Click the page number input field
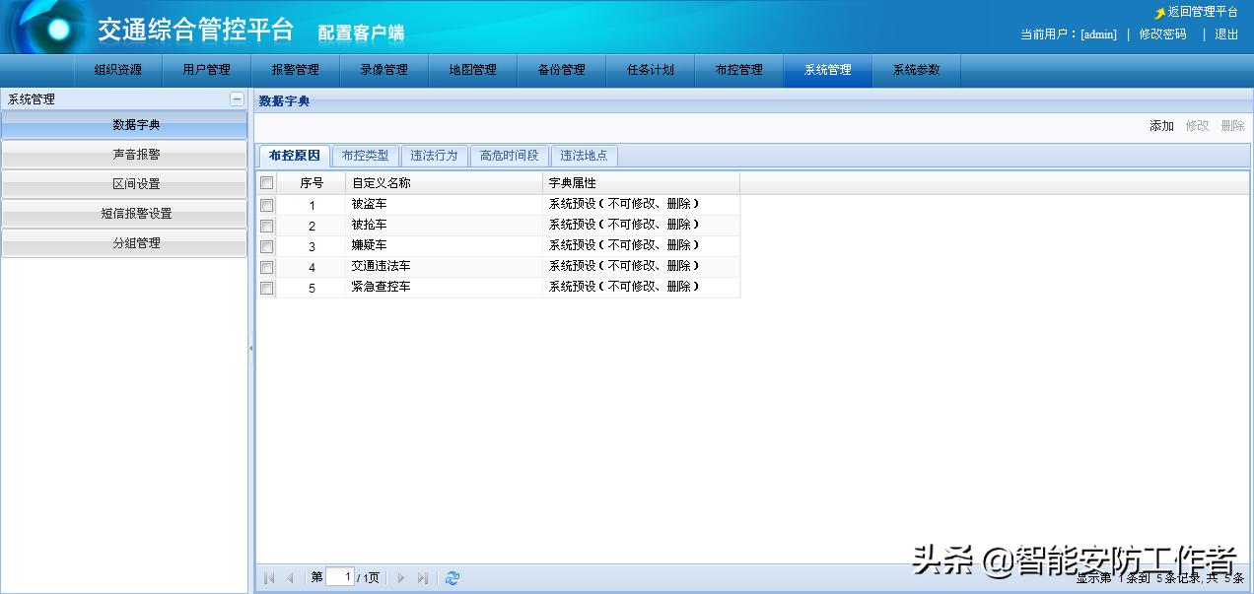 (x=340, y=578)
